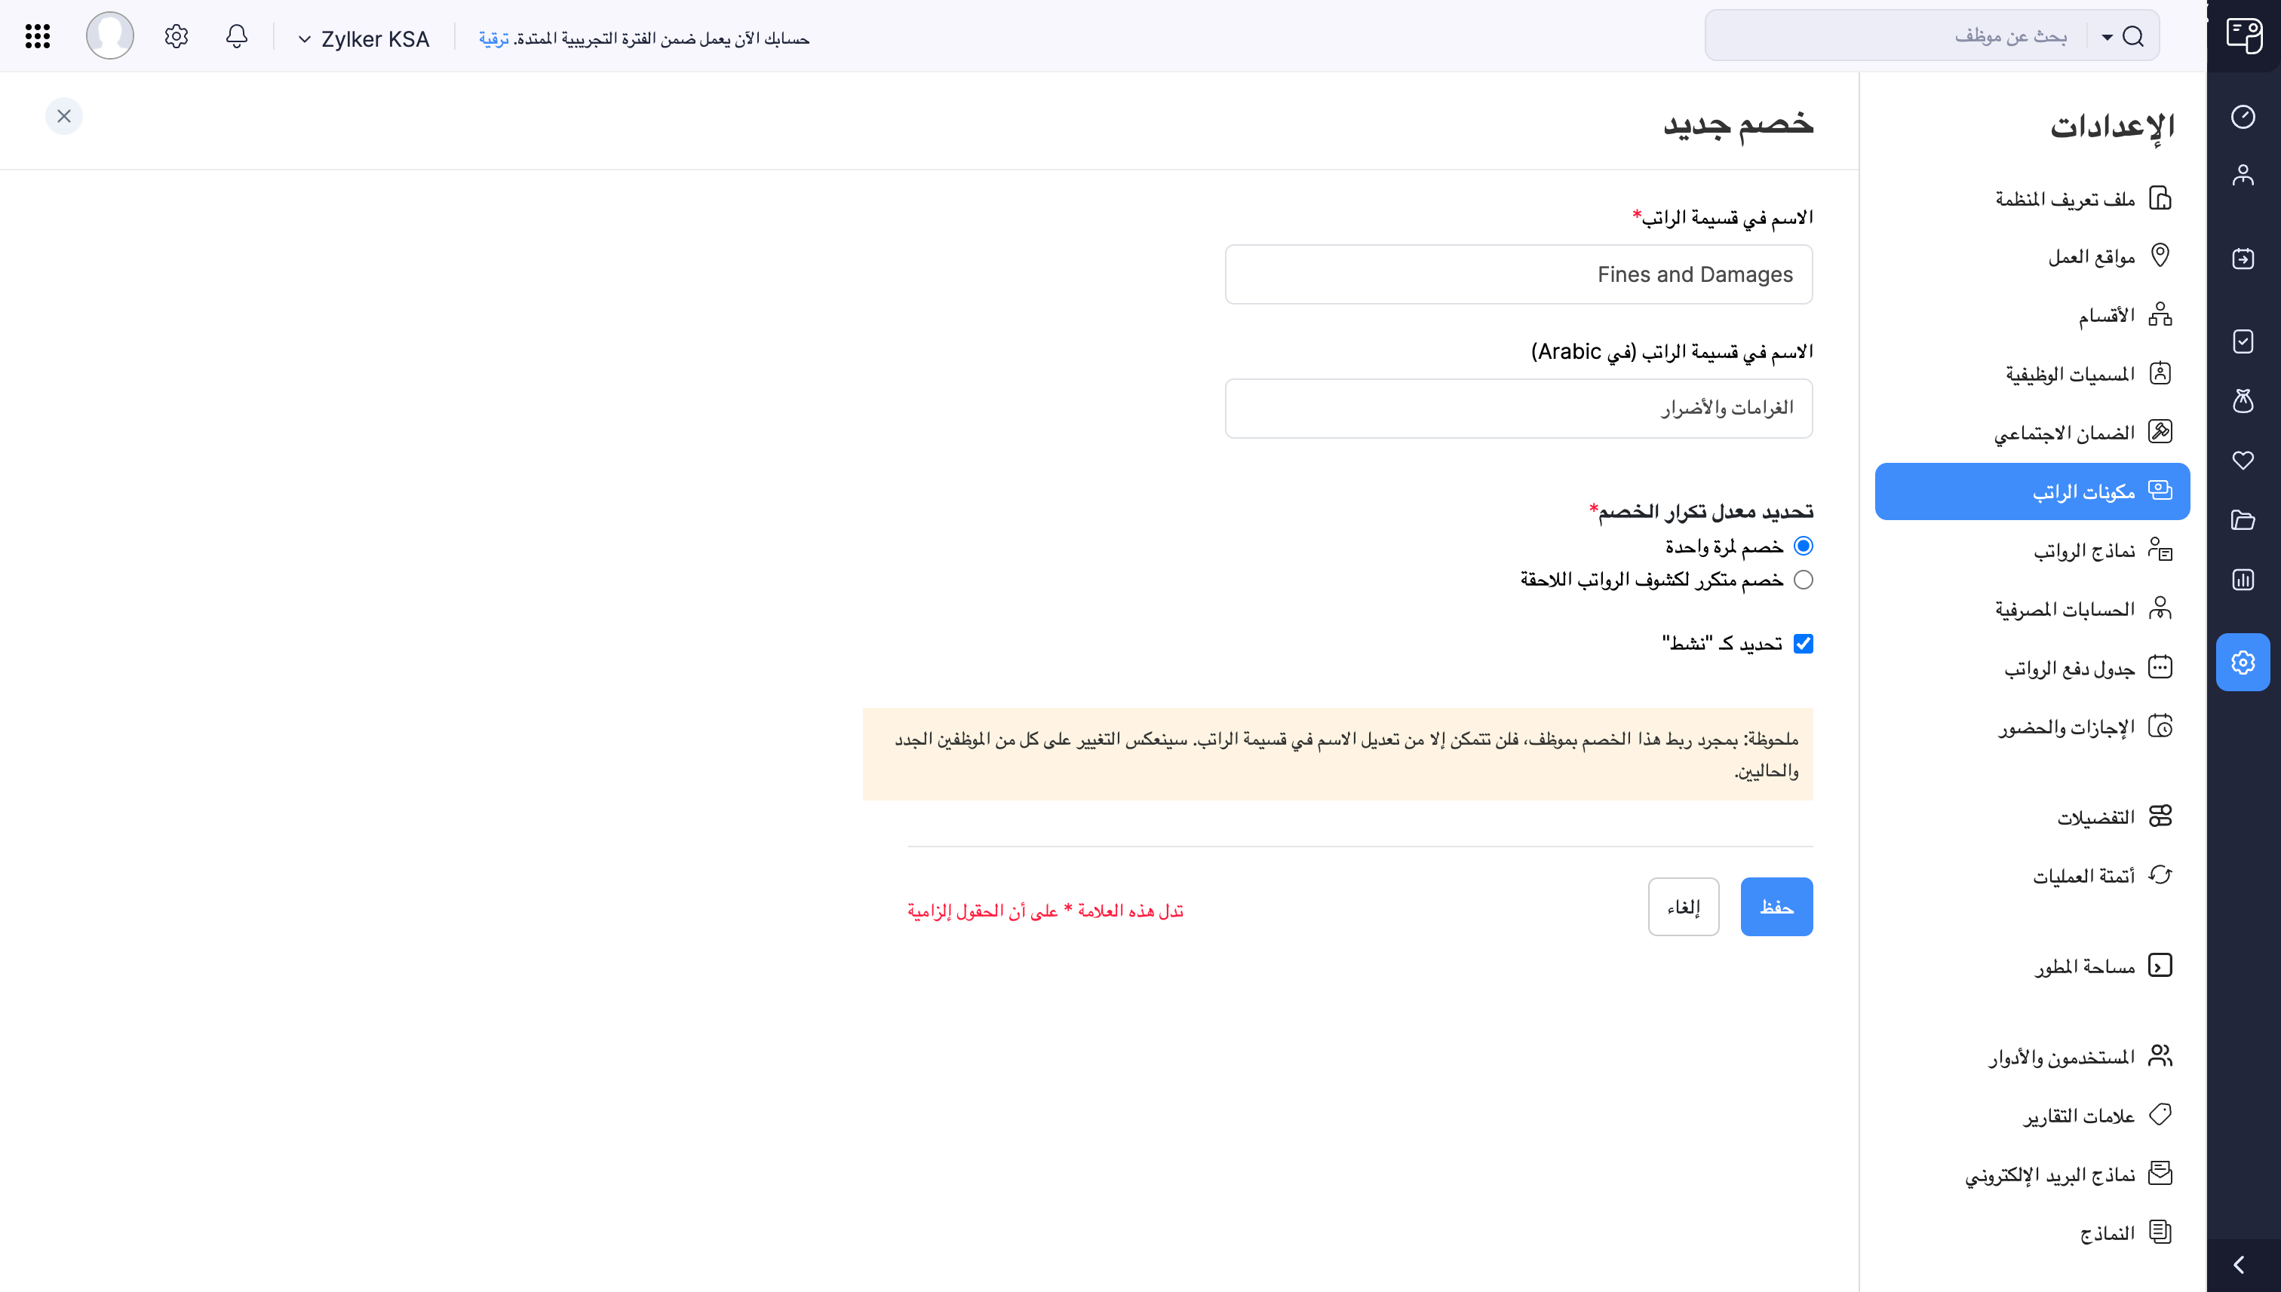The width and height of the screenshot is (2281, 1292).
Task: Open the apps grid launcher icon
Action: pyautogui.click(x=37, y=36)
